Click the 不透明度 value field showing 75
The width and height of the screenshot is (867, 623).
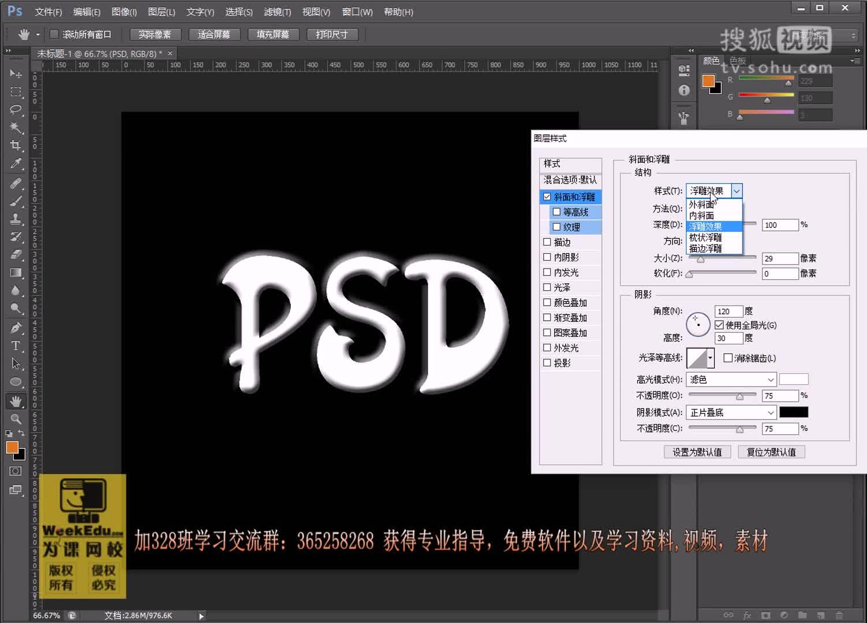pyautogui.click(x=779, y=395)
